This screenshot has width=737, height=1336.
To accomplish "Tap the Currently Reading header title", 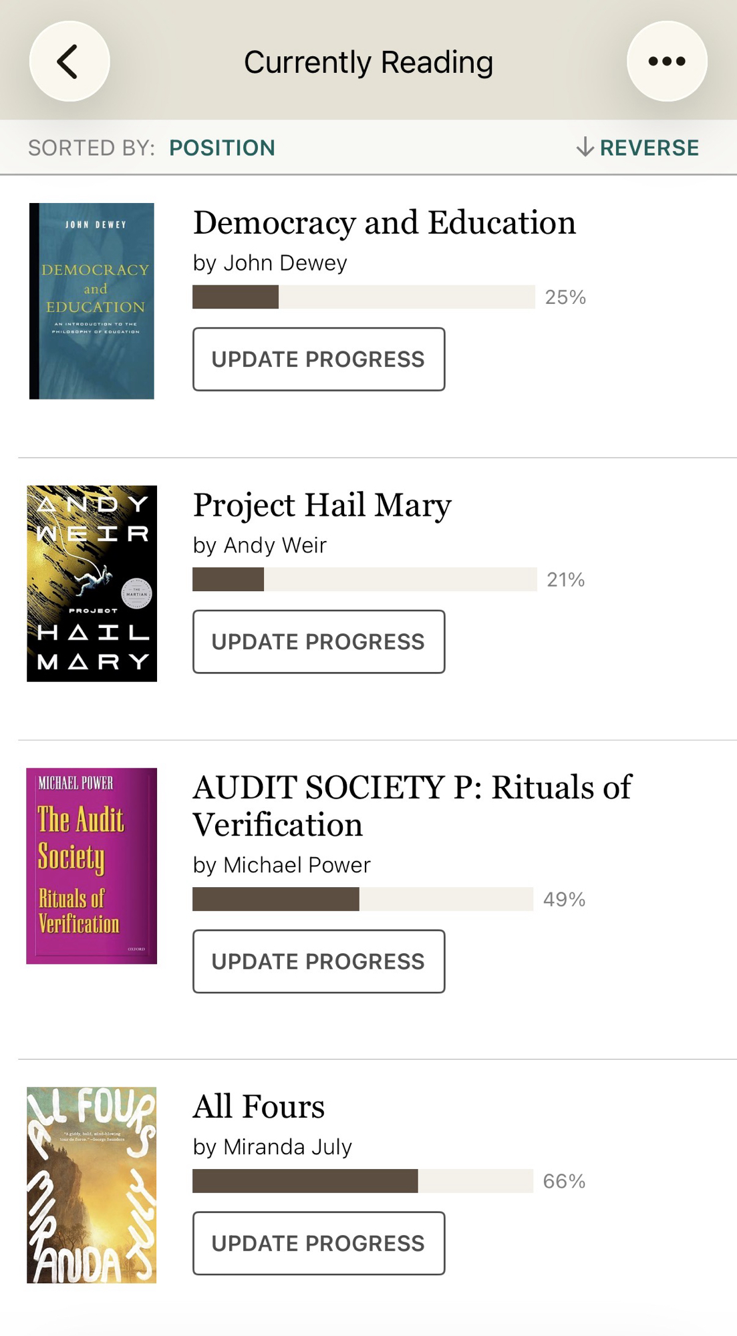I will [368, 62].
